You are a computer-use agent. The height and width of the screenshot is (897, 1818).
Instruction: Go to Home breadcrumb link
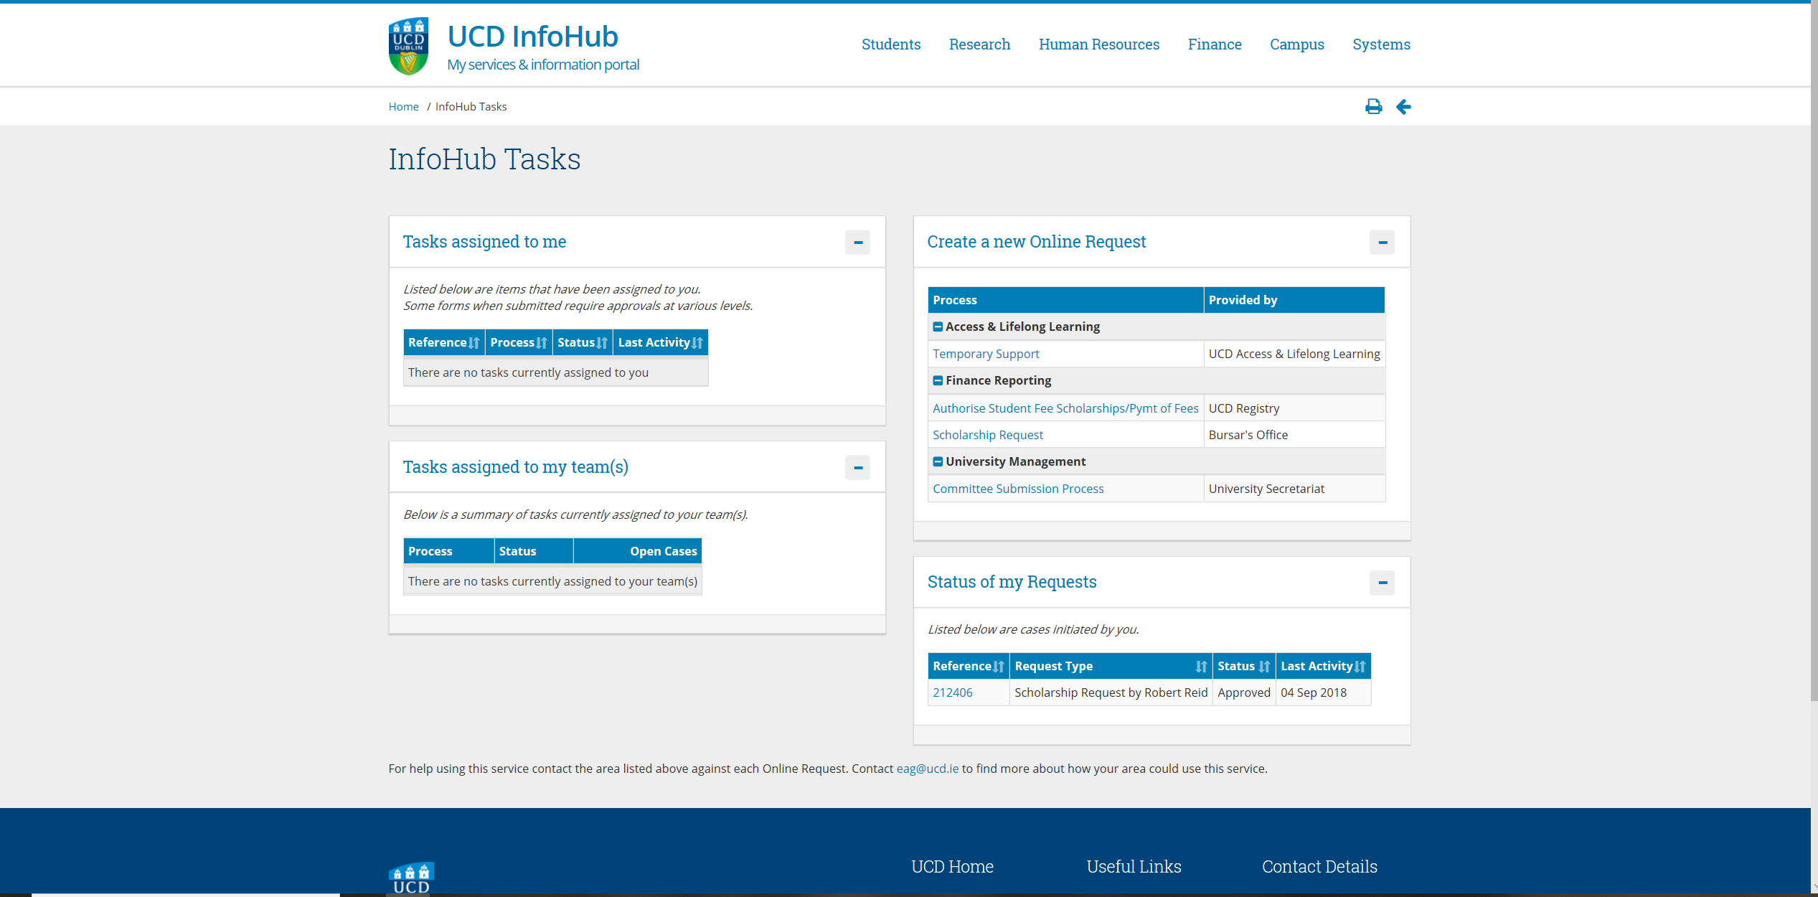pyautogui.click(x=403, y=106)
